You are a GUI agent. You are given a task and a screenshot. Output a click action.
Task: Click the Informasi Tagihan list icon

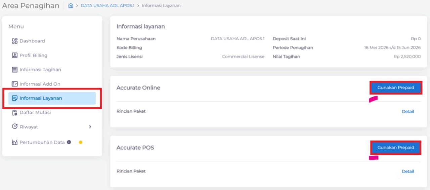(x=14, y=70)
